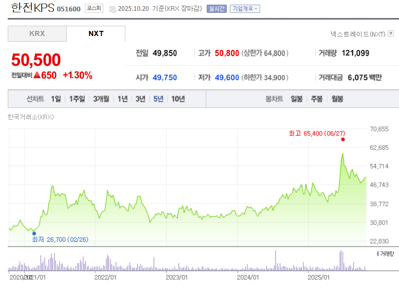Click the 하한가 34,900 text
The width and height of the screenshot is (399, 287).
point(265,77)
